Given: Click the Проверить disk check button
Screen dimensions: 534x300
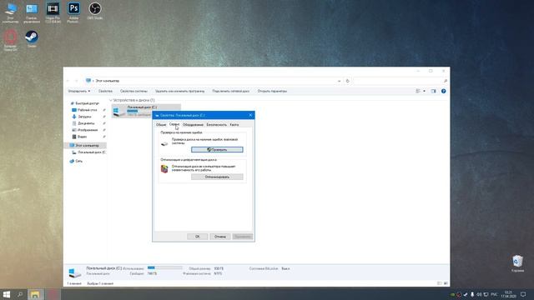Looking at the screenshot, I should 217,150.
